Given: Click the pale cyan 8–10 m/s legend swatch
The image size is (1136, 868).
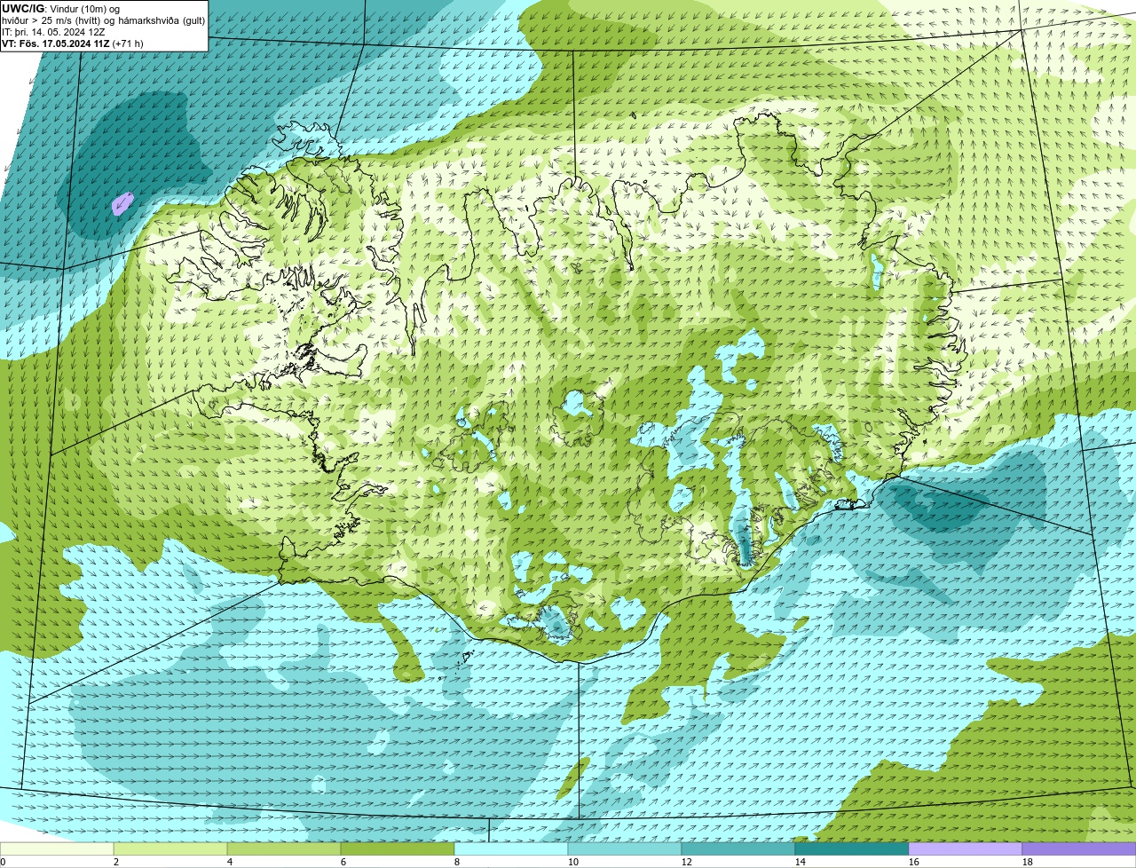Looking at the screenshot, I should click(511, 849).
